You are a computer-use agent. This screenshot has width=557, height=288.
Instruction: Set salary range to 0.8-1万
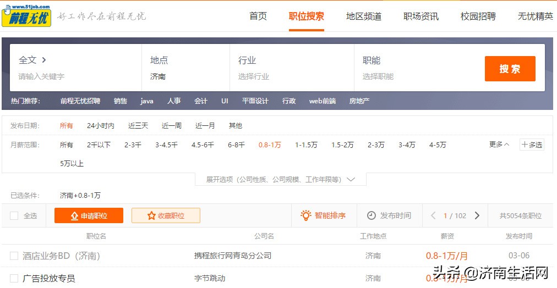pos(270,145)
